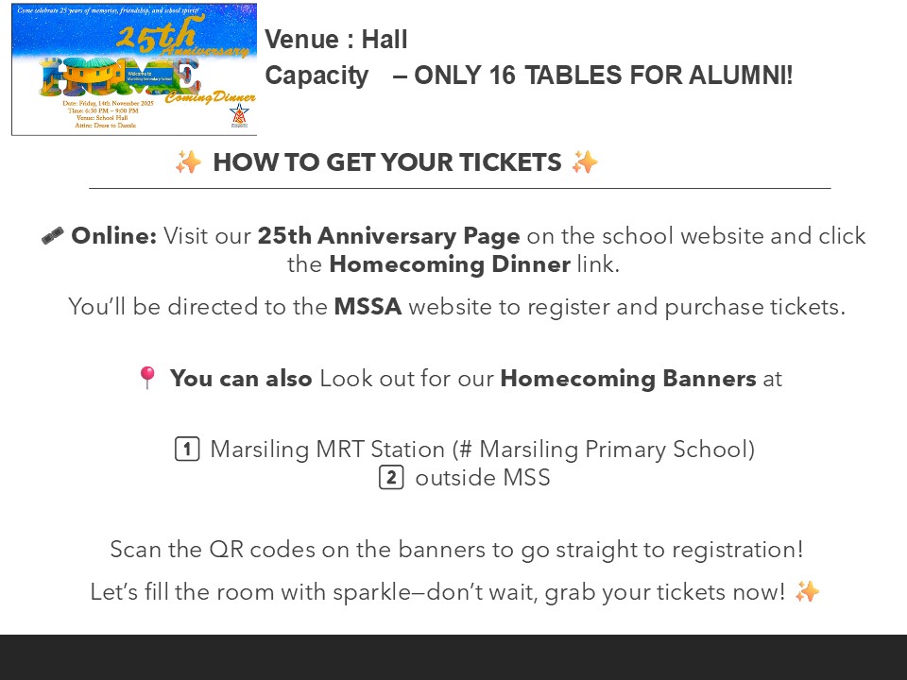Click the bold MSSA website text

(x=368, y=306)
